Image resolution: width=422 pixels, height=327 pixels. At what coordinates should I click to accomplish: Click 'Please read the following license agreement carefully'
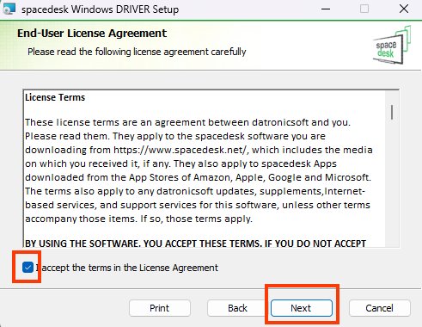click(137, 52)
